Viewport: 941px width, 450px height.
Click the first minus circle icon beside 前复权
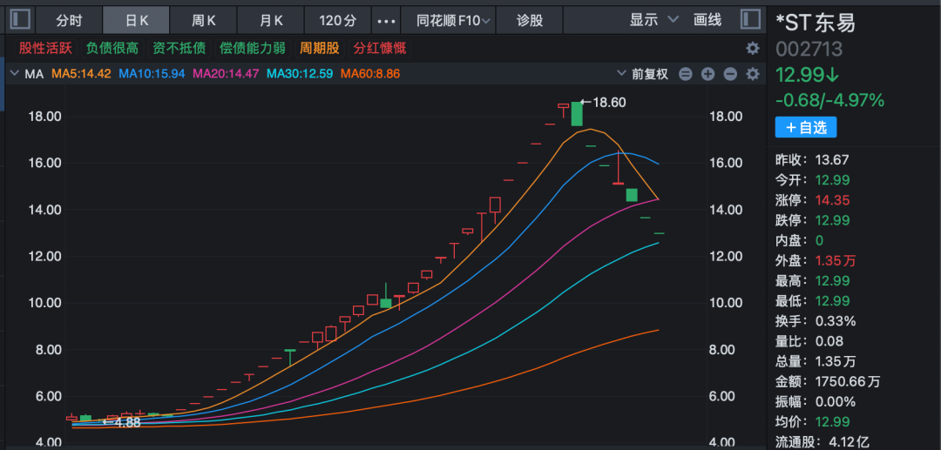click(x=686, y=74)
